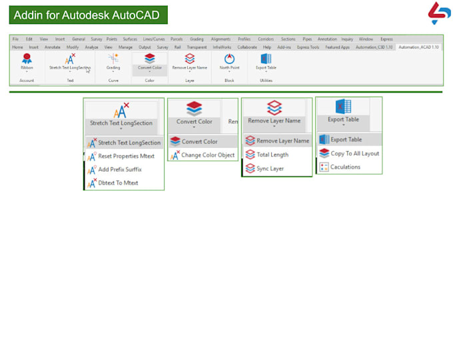Viewport: 453px width, 339px height.
Task: Choose Export Table entry in dropdown list
Action: coord(350,140)
